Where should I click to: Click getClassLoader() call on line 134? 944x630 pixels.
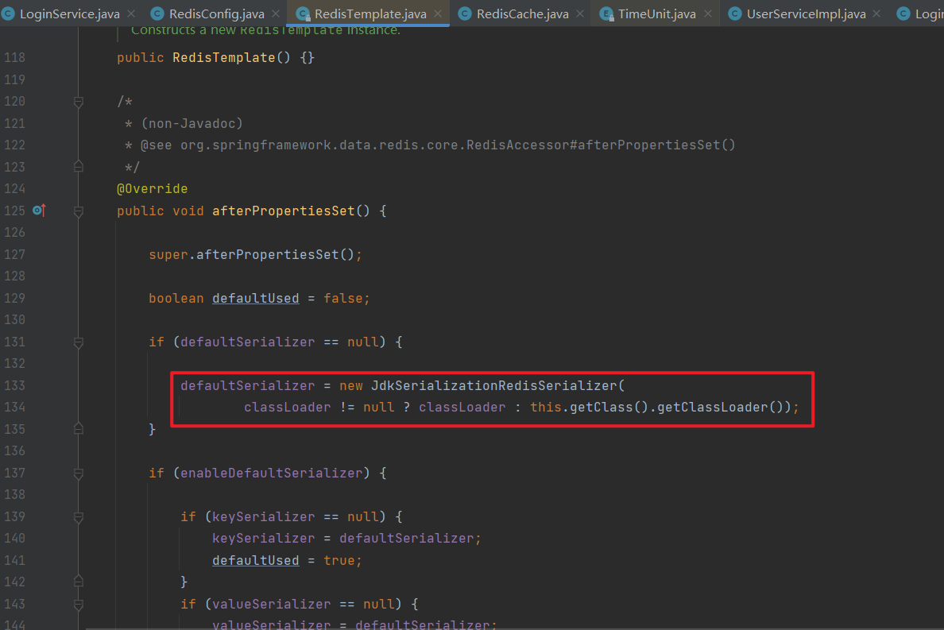click(x=720, y=408)
